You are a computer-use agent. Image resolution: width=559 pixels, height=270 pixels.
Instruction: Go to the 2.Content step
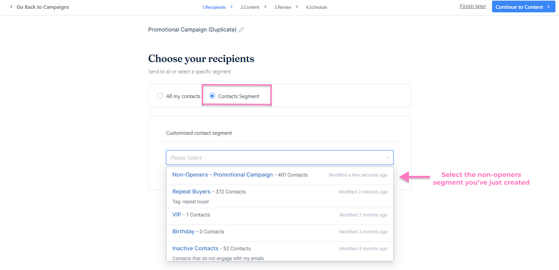pos(250,7)
